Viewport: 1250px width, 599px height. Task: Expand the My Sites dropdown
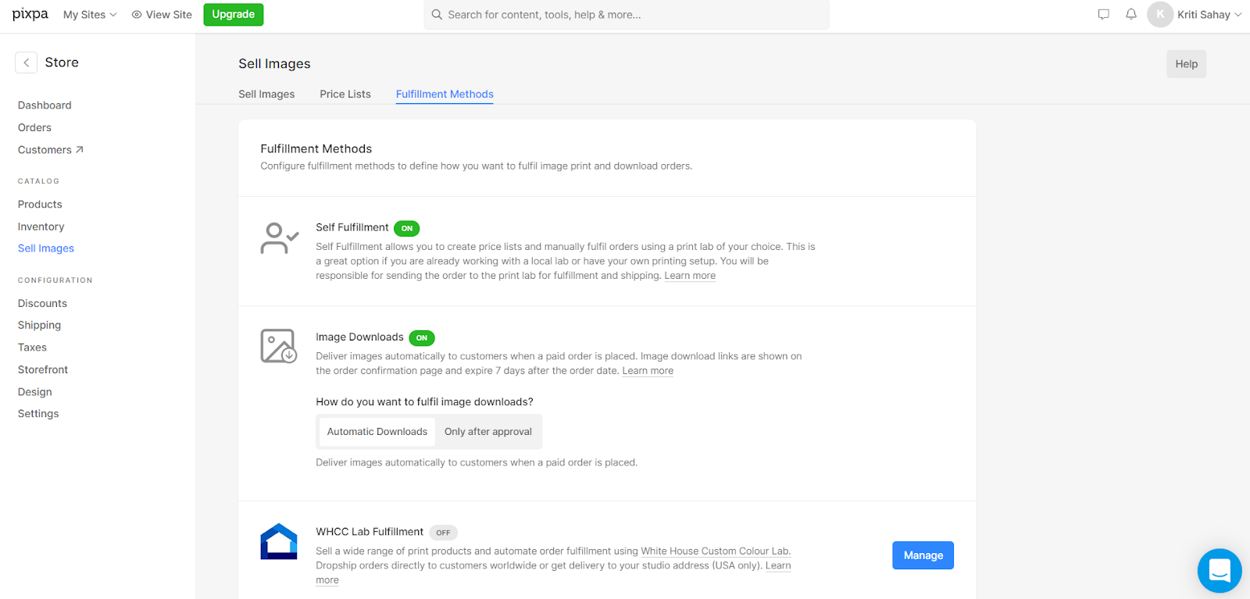click(90, 15)
